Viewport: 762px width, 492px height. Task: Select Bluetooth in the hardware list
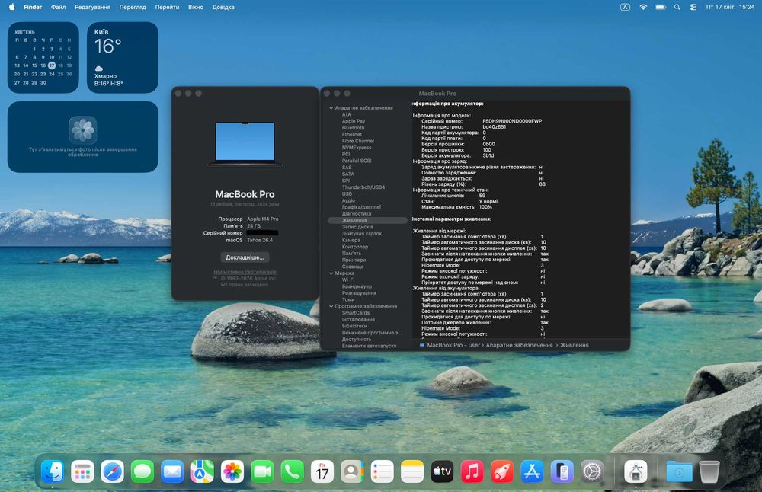tap(353, 128)
